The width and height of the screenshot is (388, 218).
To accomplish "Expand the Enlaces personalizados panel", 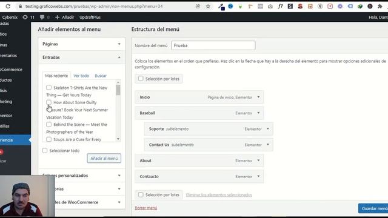I will pyautogui.click(x=82, y=176).
